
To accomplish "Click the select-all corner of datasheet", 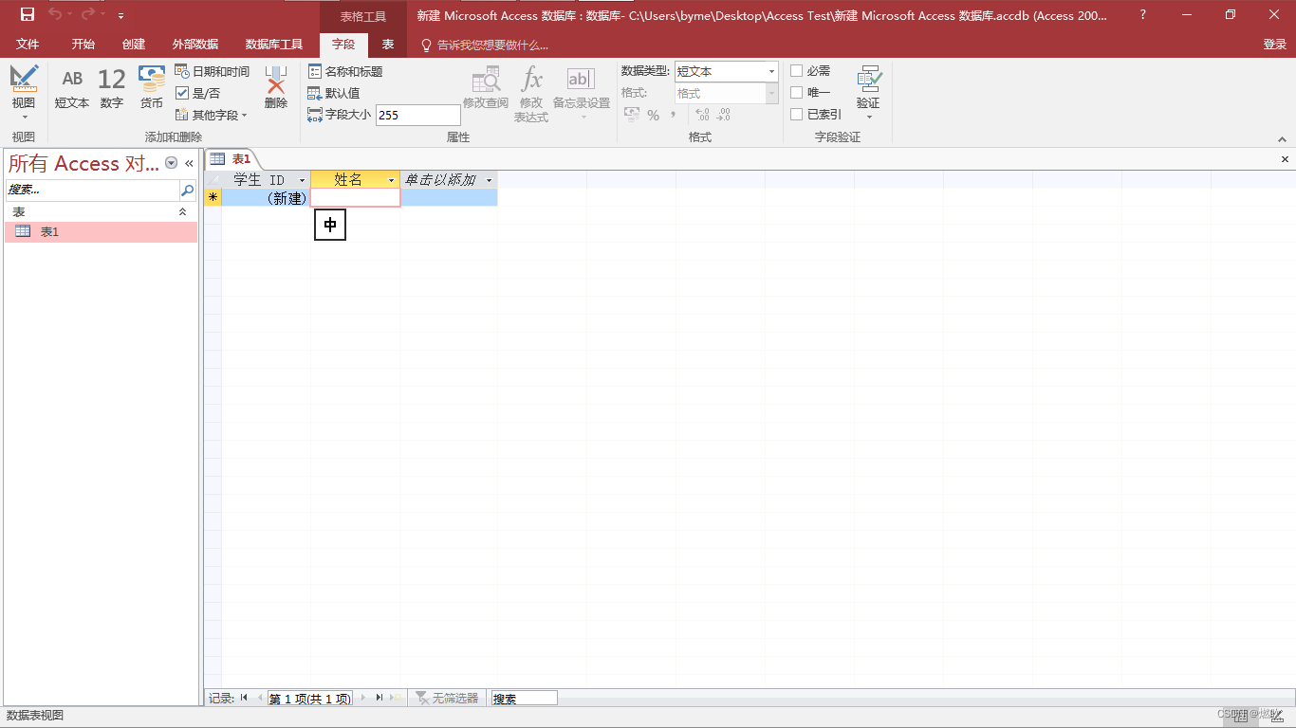I will [x=213, y=179].
